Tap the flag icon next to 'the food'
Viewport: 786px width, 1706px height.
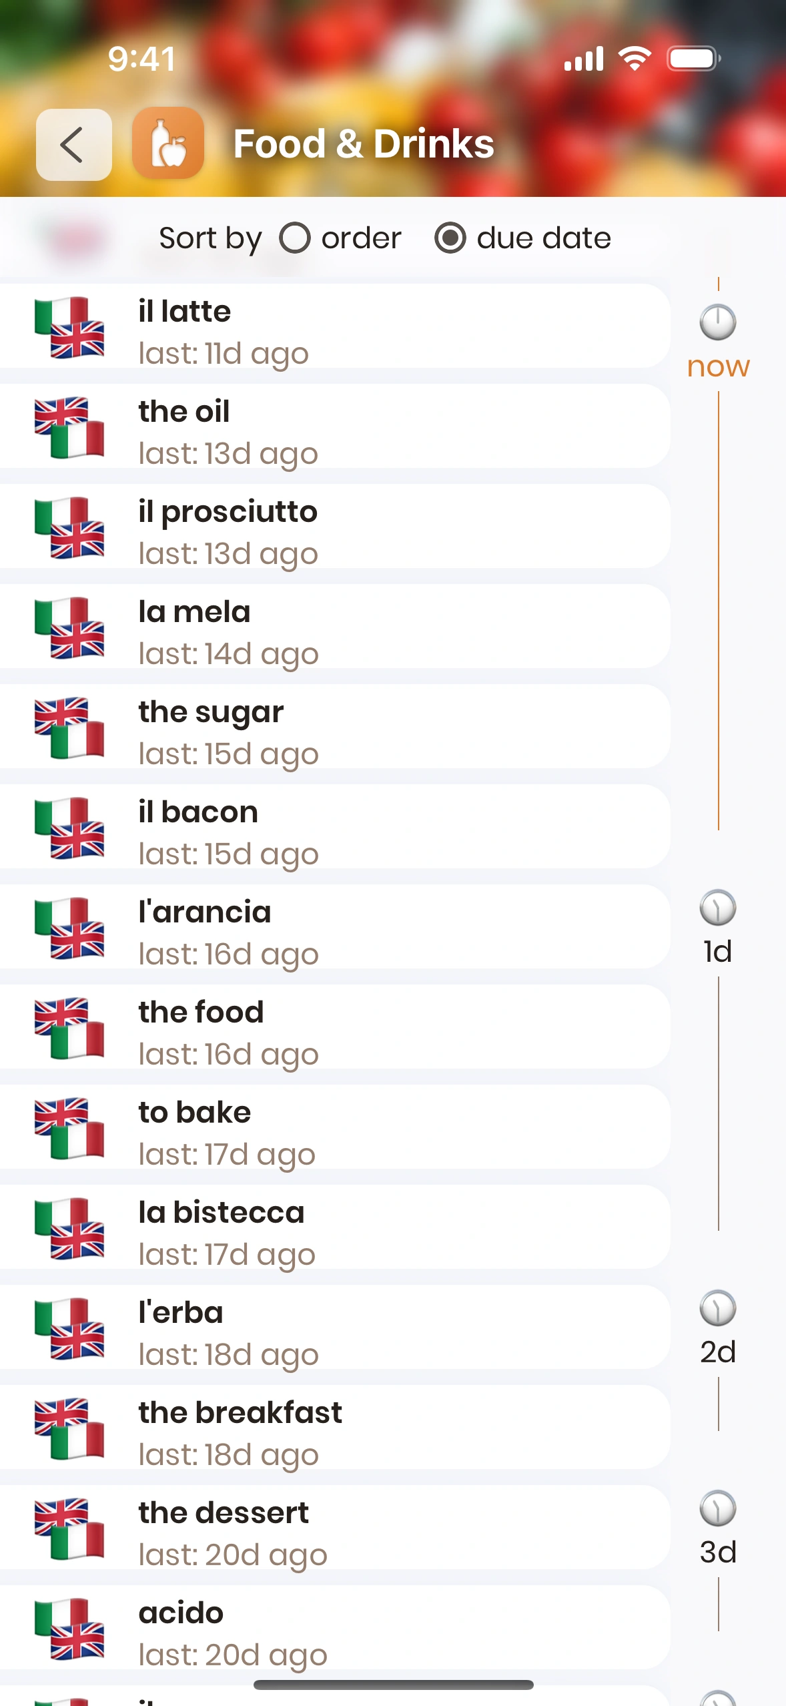click(x=69, y=1028)
